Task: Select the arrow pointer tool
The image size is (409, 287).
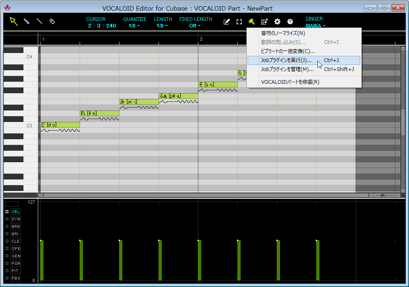Action: click(x=14, y=21)
